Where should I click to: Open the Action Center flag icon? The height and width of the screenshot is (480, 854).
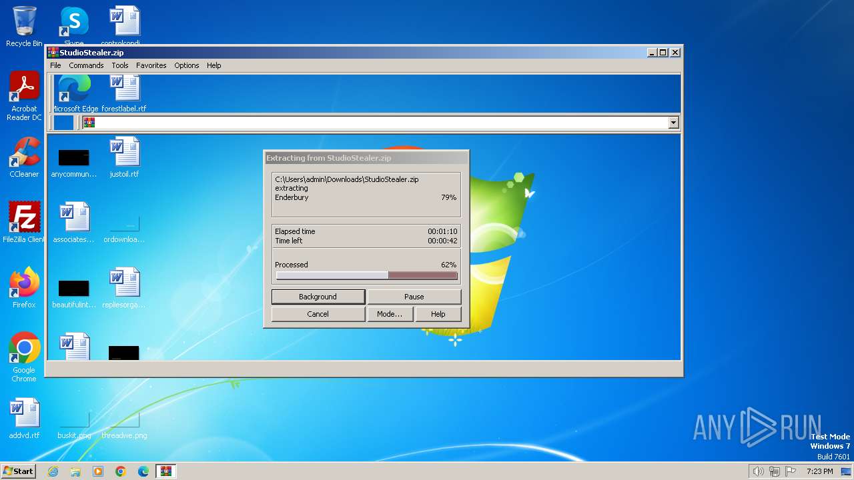[x=791, y=471]
